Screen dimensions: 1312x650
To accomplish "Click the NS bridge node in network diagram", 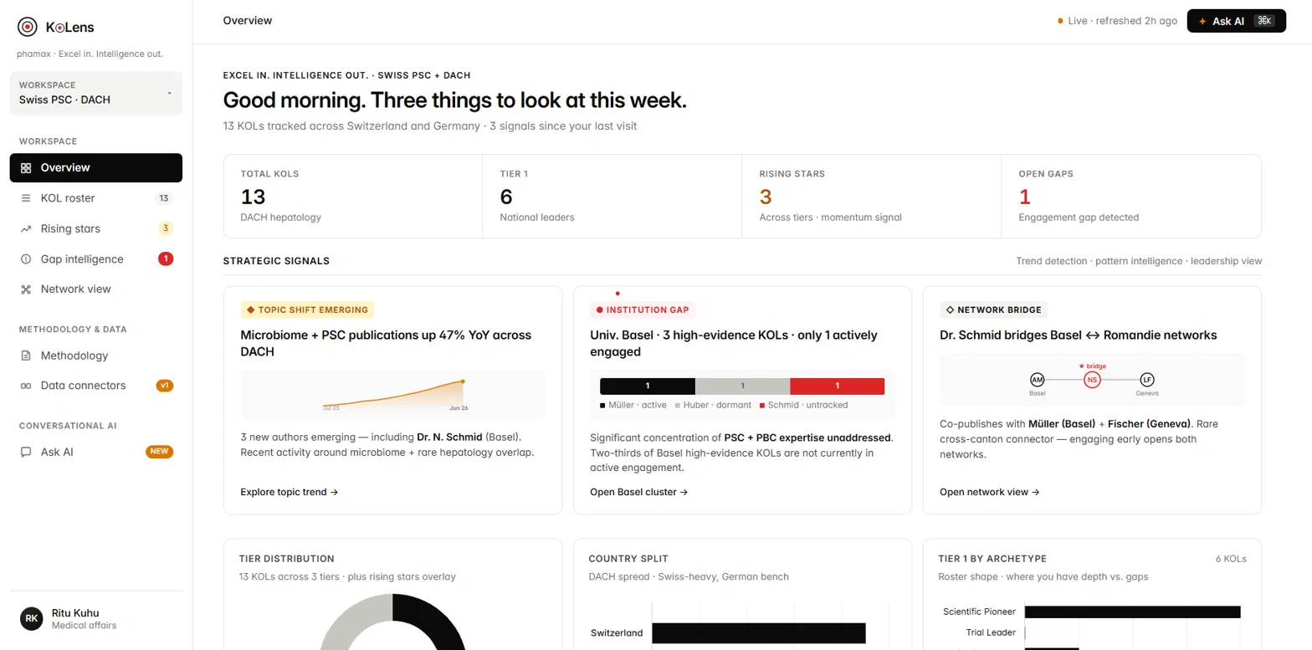I will [x=1091, y=380].
